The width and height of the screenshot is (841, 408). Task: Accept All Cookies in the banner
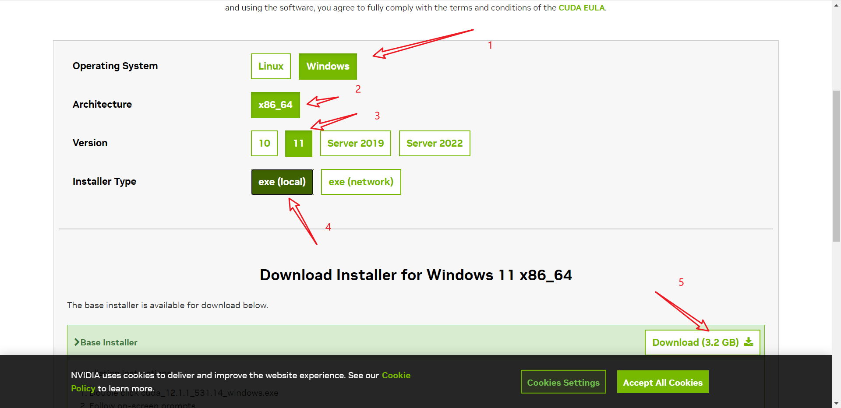[662, 382]
